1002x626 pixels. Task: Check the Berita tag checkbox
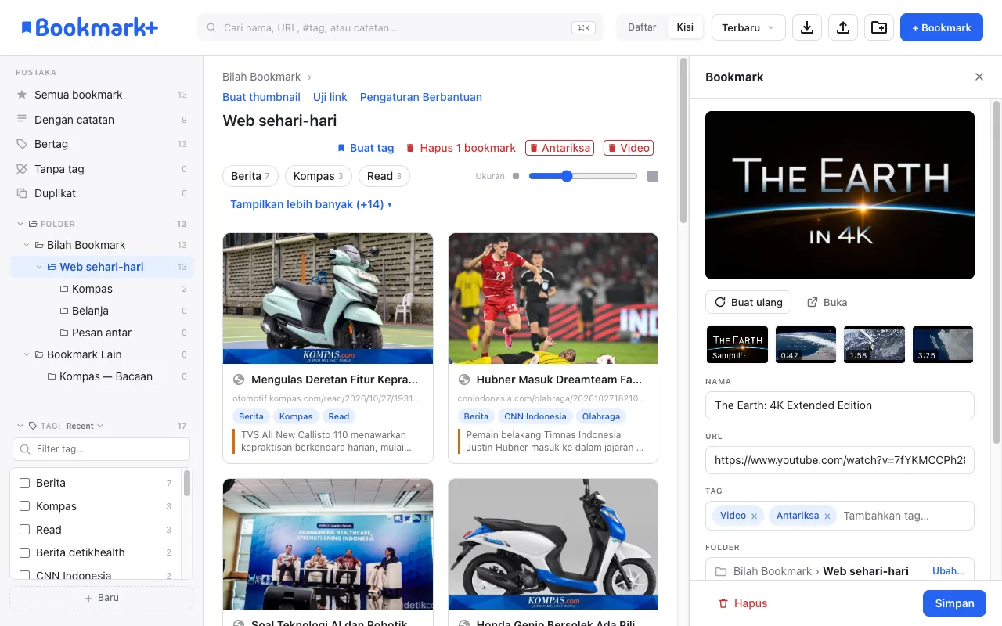(24, 483)
